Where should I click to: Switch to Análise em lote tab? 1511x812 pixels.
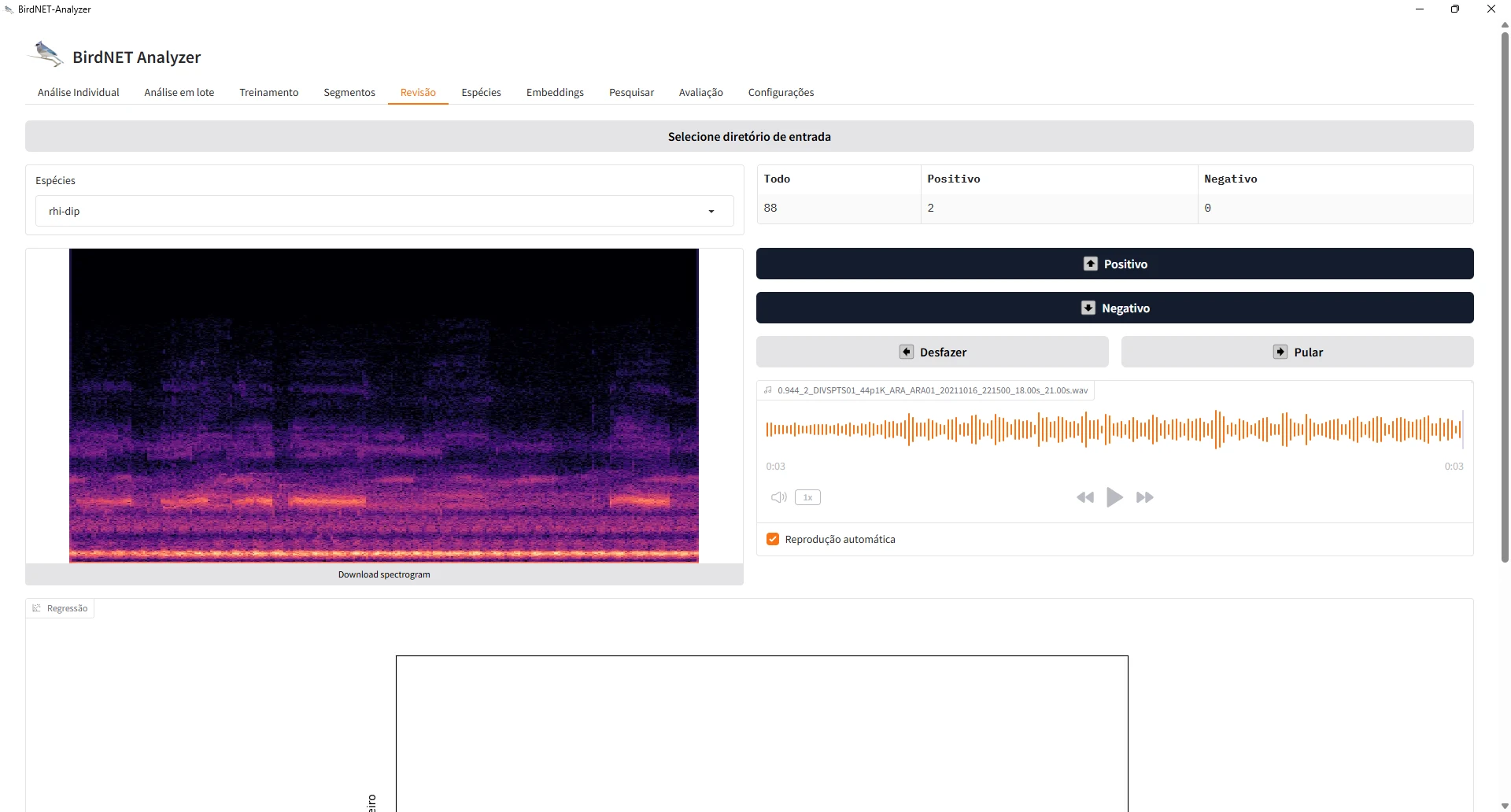pos(179,92)
